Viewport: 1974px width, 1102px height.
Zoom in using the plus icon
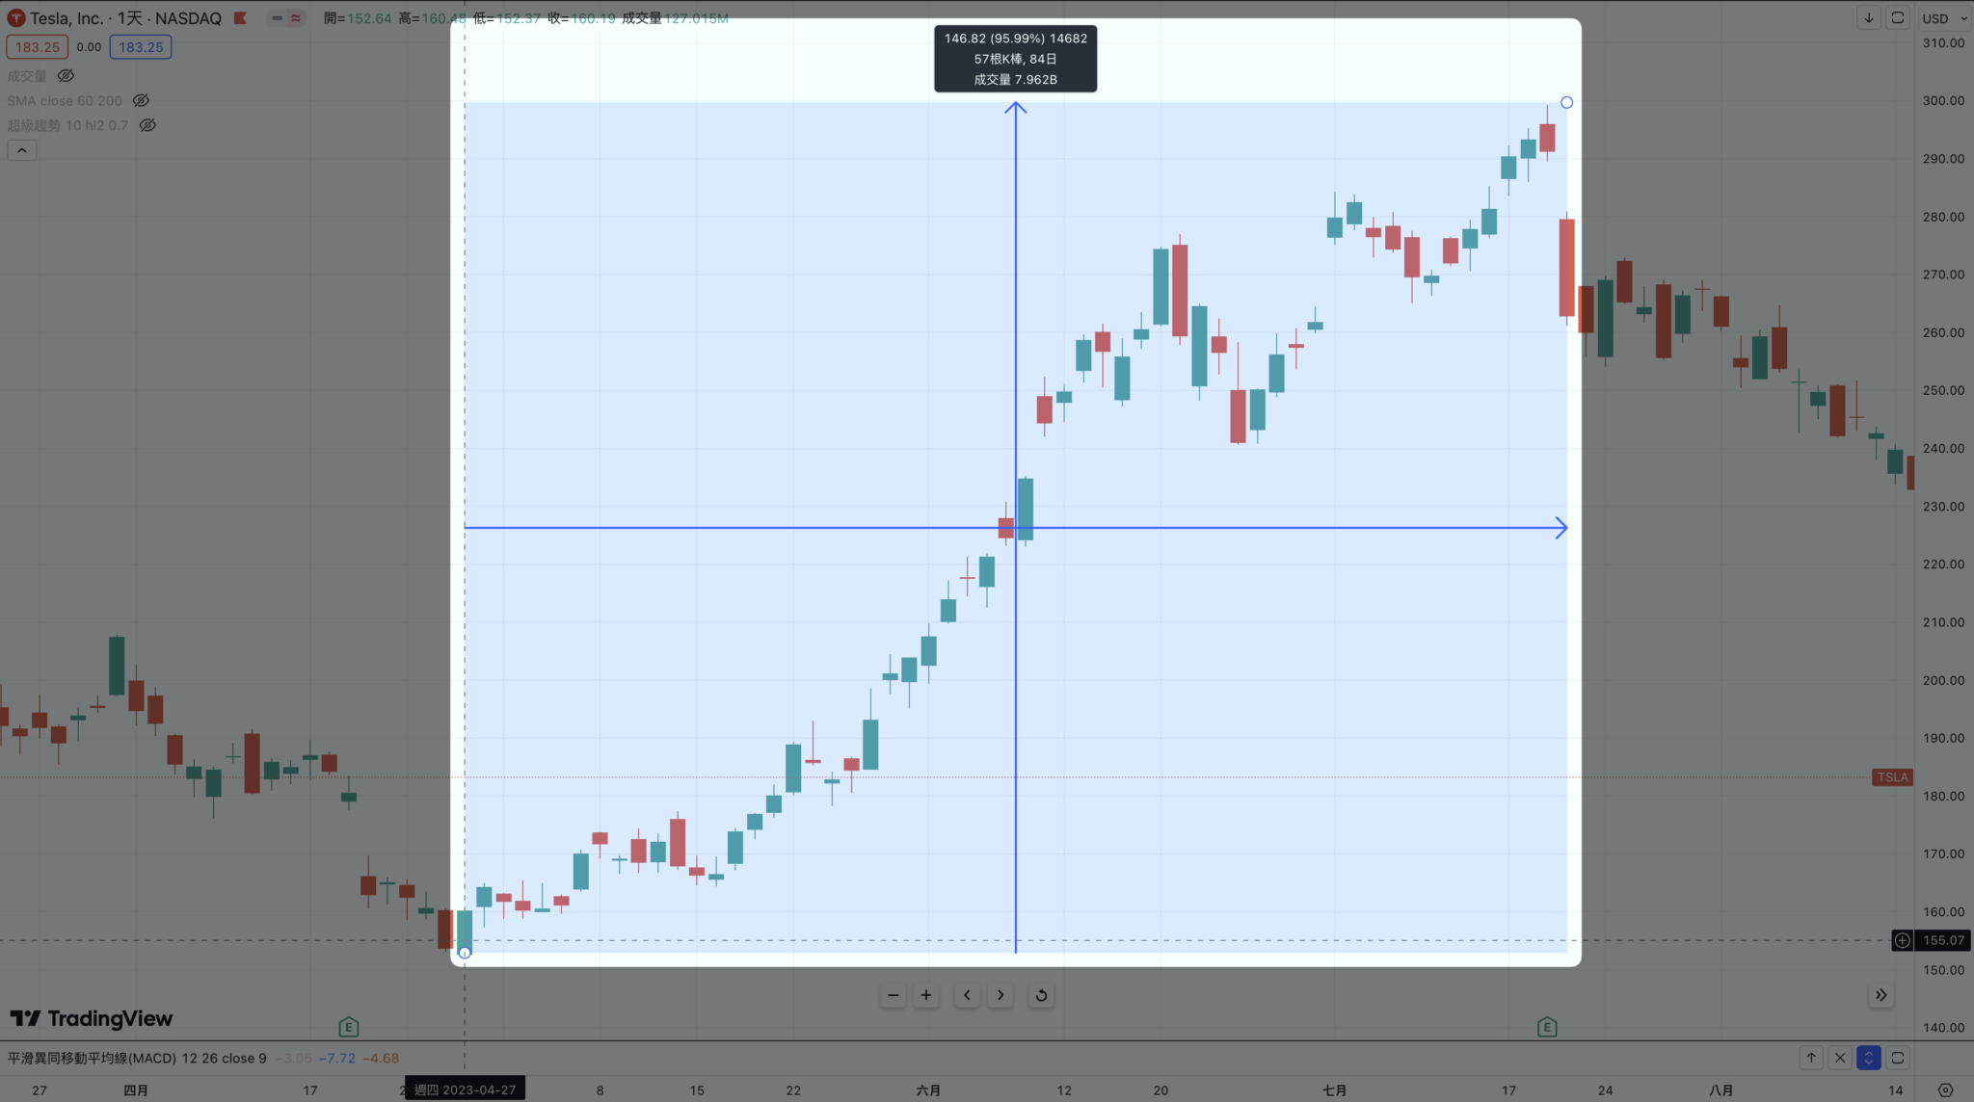926,995
